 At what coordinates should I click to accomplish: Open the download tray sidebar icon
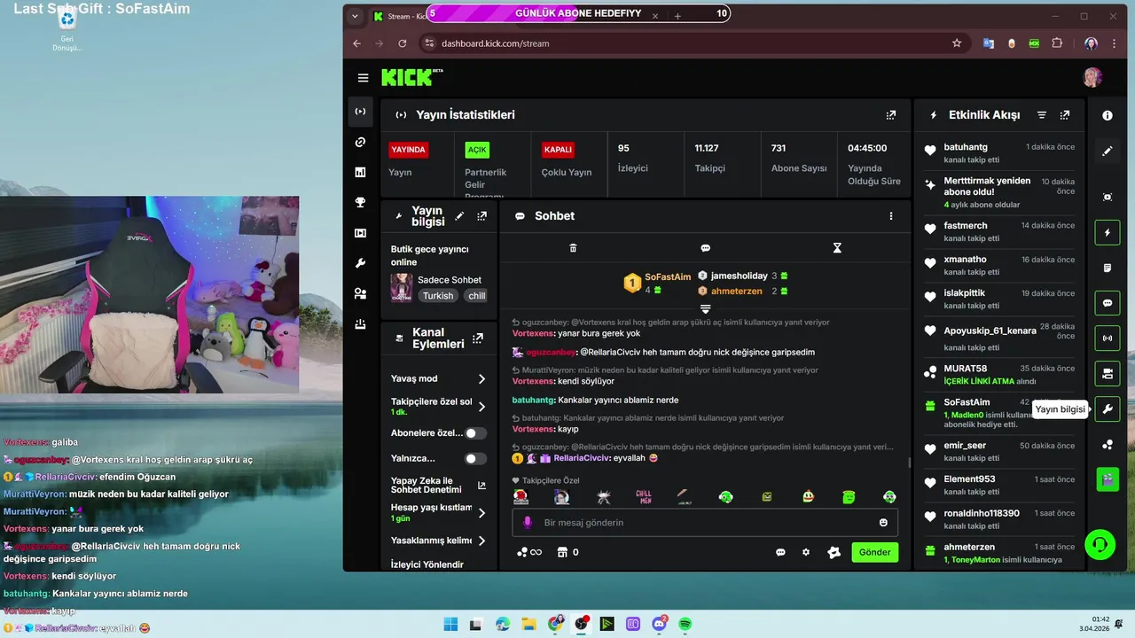point(360,324)
